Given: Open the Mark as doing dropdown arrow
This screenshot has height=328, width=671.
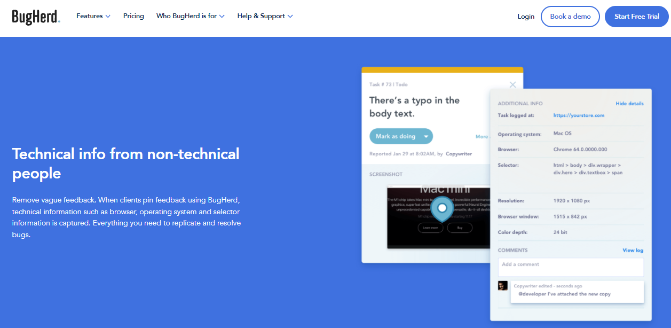Looking at the screenshot, I should tap(426, 136).
